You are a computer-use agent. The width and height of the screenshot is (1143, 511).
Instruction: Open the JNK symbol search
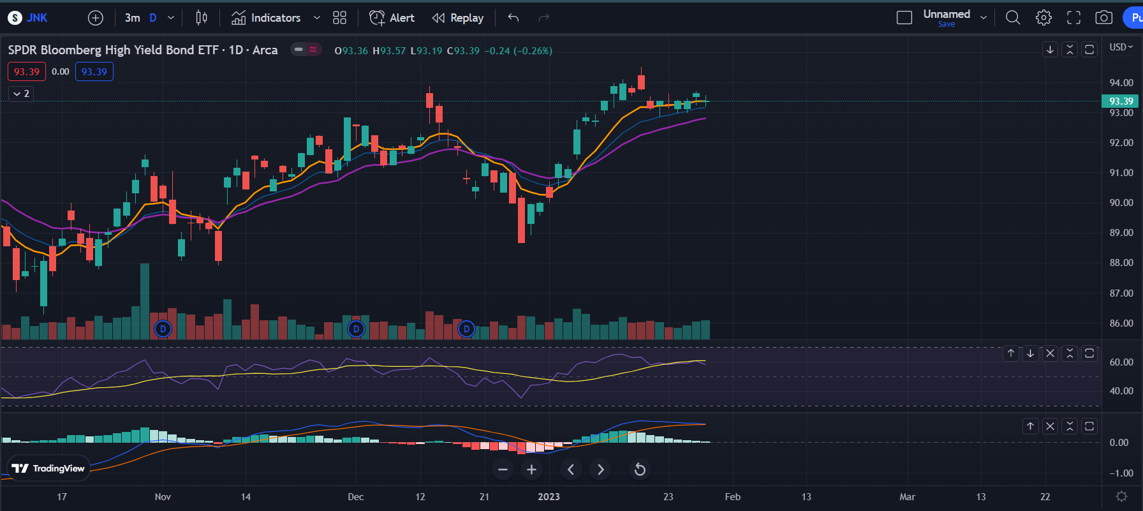click(x=28, y=18)
